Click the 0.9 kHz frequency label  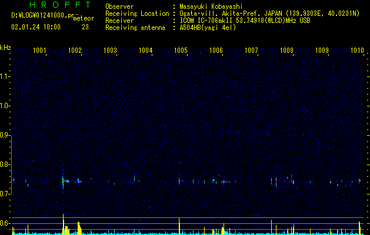point(5,135)
